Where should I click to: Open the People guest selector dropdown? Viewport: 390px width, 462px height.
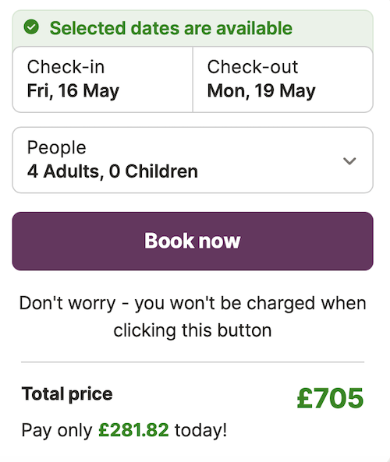193,160
